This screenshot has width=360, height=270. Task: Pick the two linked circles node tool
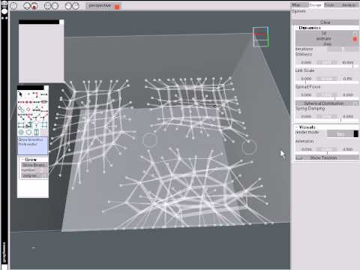21,109
